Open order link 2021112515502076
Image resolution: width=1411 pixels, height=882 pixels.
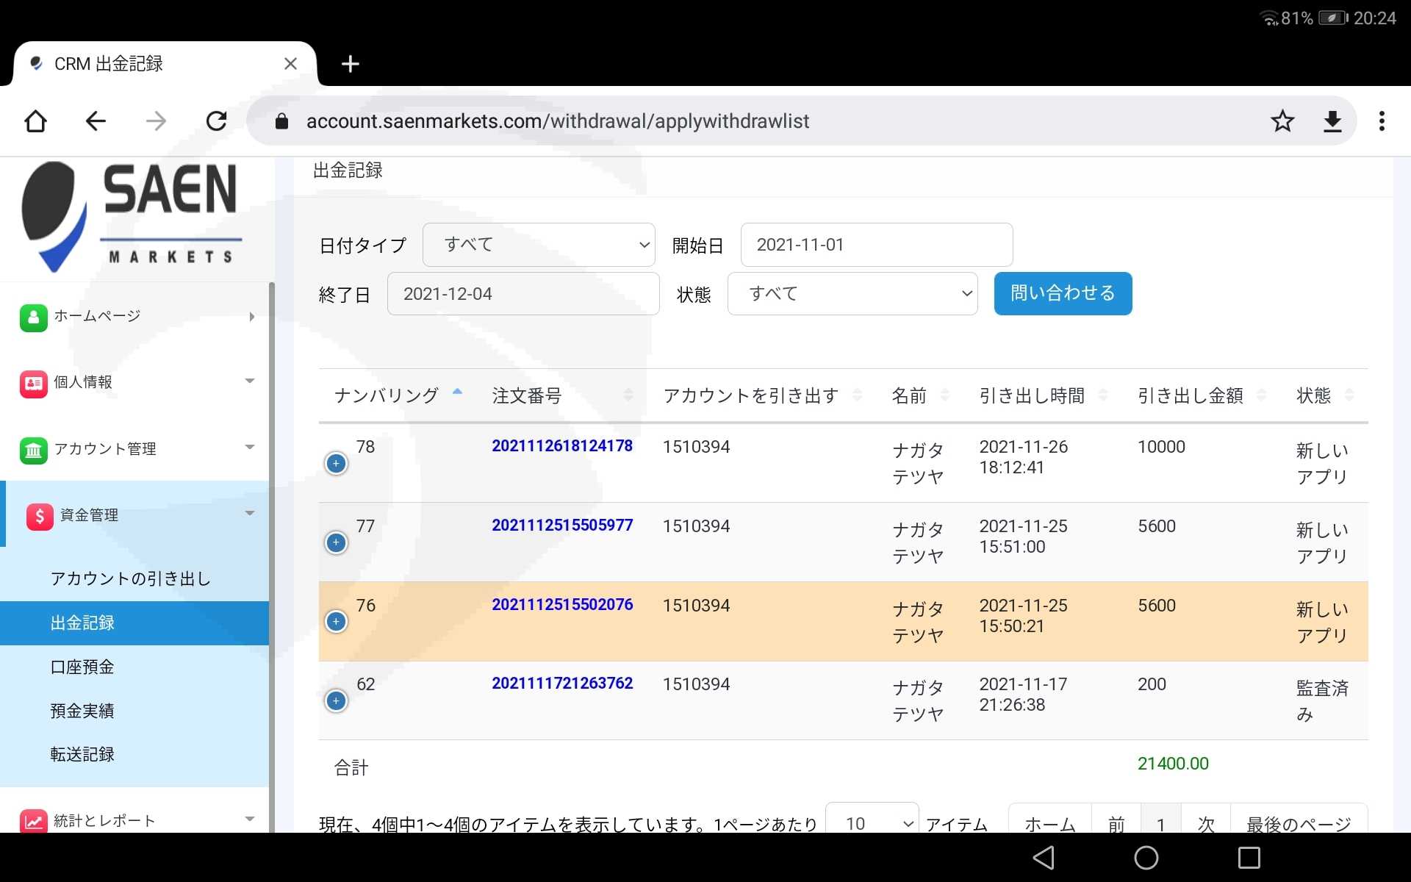[562, 604]
